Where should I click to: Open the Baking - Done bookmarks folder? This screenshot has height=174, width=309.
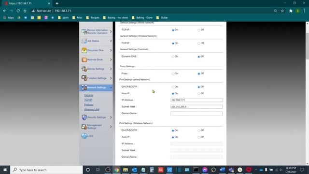142,17
